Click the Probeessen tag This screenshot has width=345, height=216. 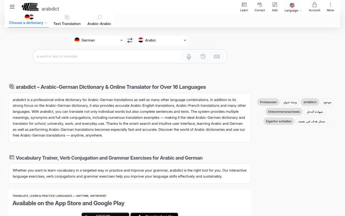coord(268,102)
